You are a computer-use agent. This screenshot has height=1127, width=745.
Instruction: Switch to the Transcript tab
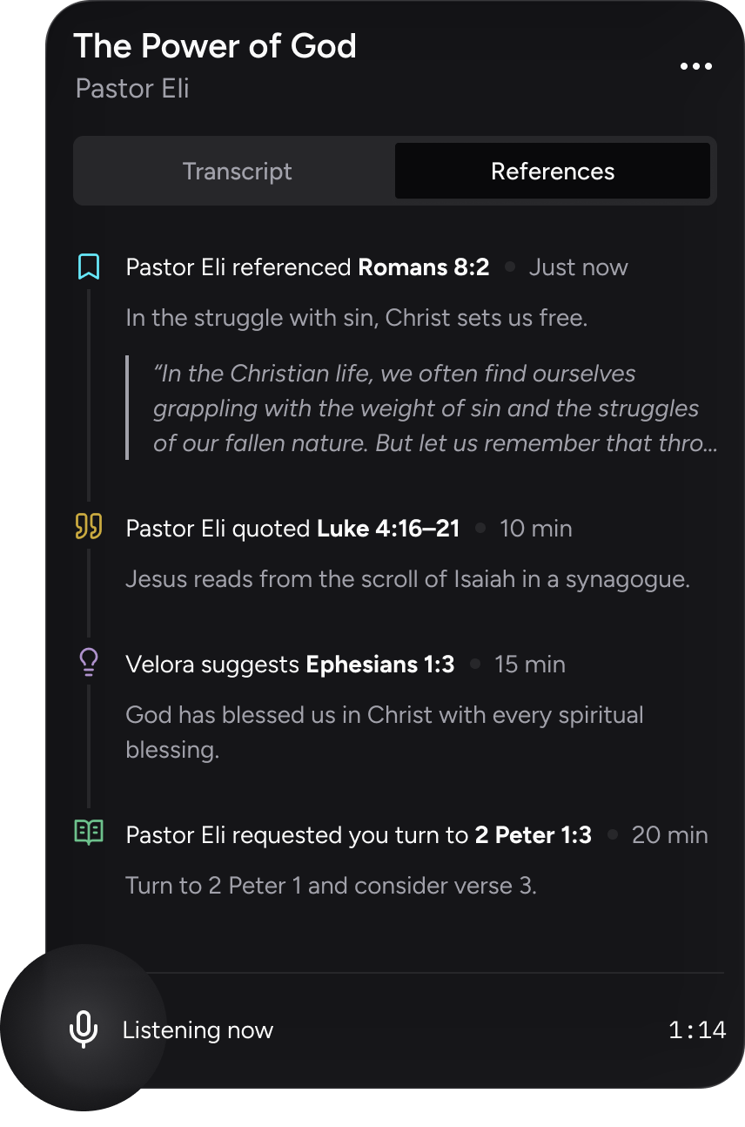(x=237, y=172)
